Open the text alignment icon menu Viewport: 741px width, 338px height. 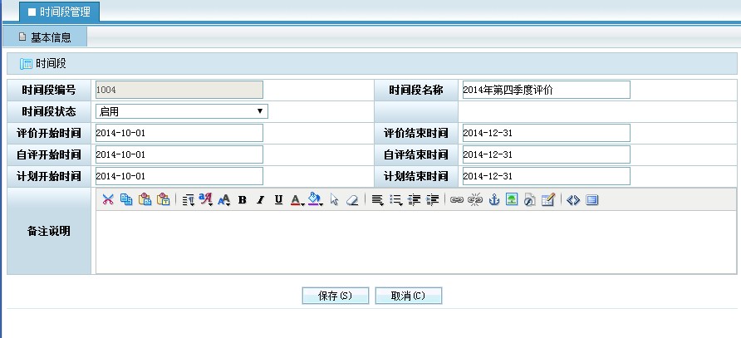coord(377,200)
